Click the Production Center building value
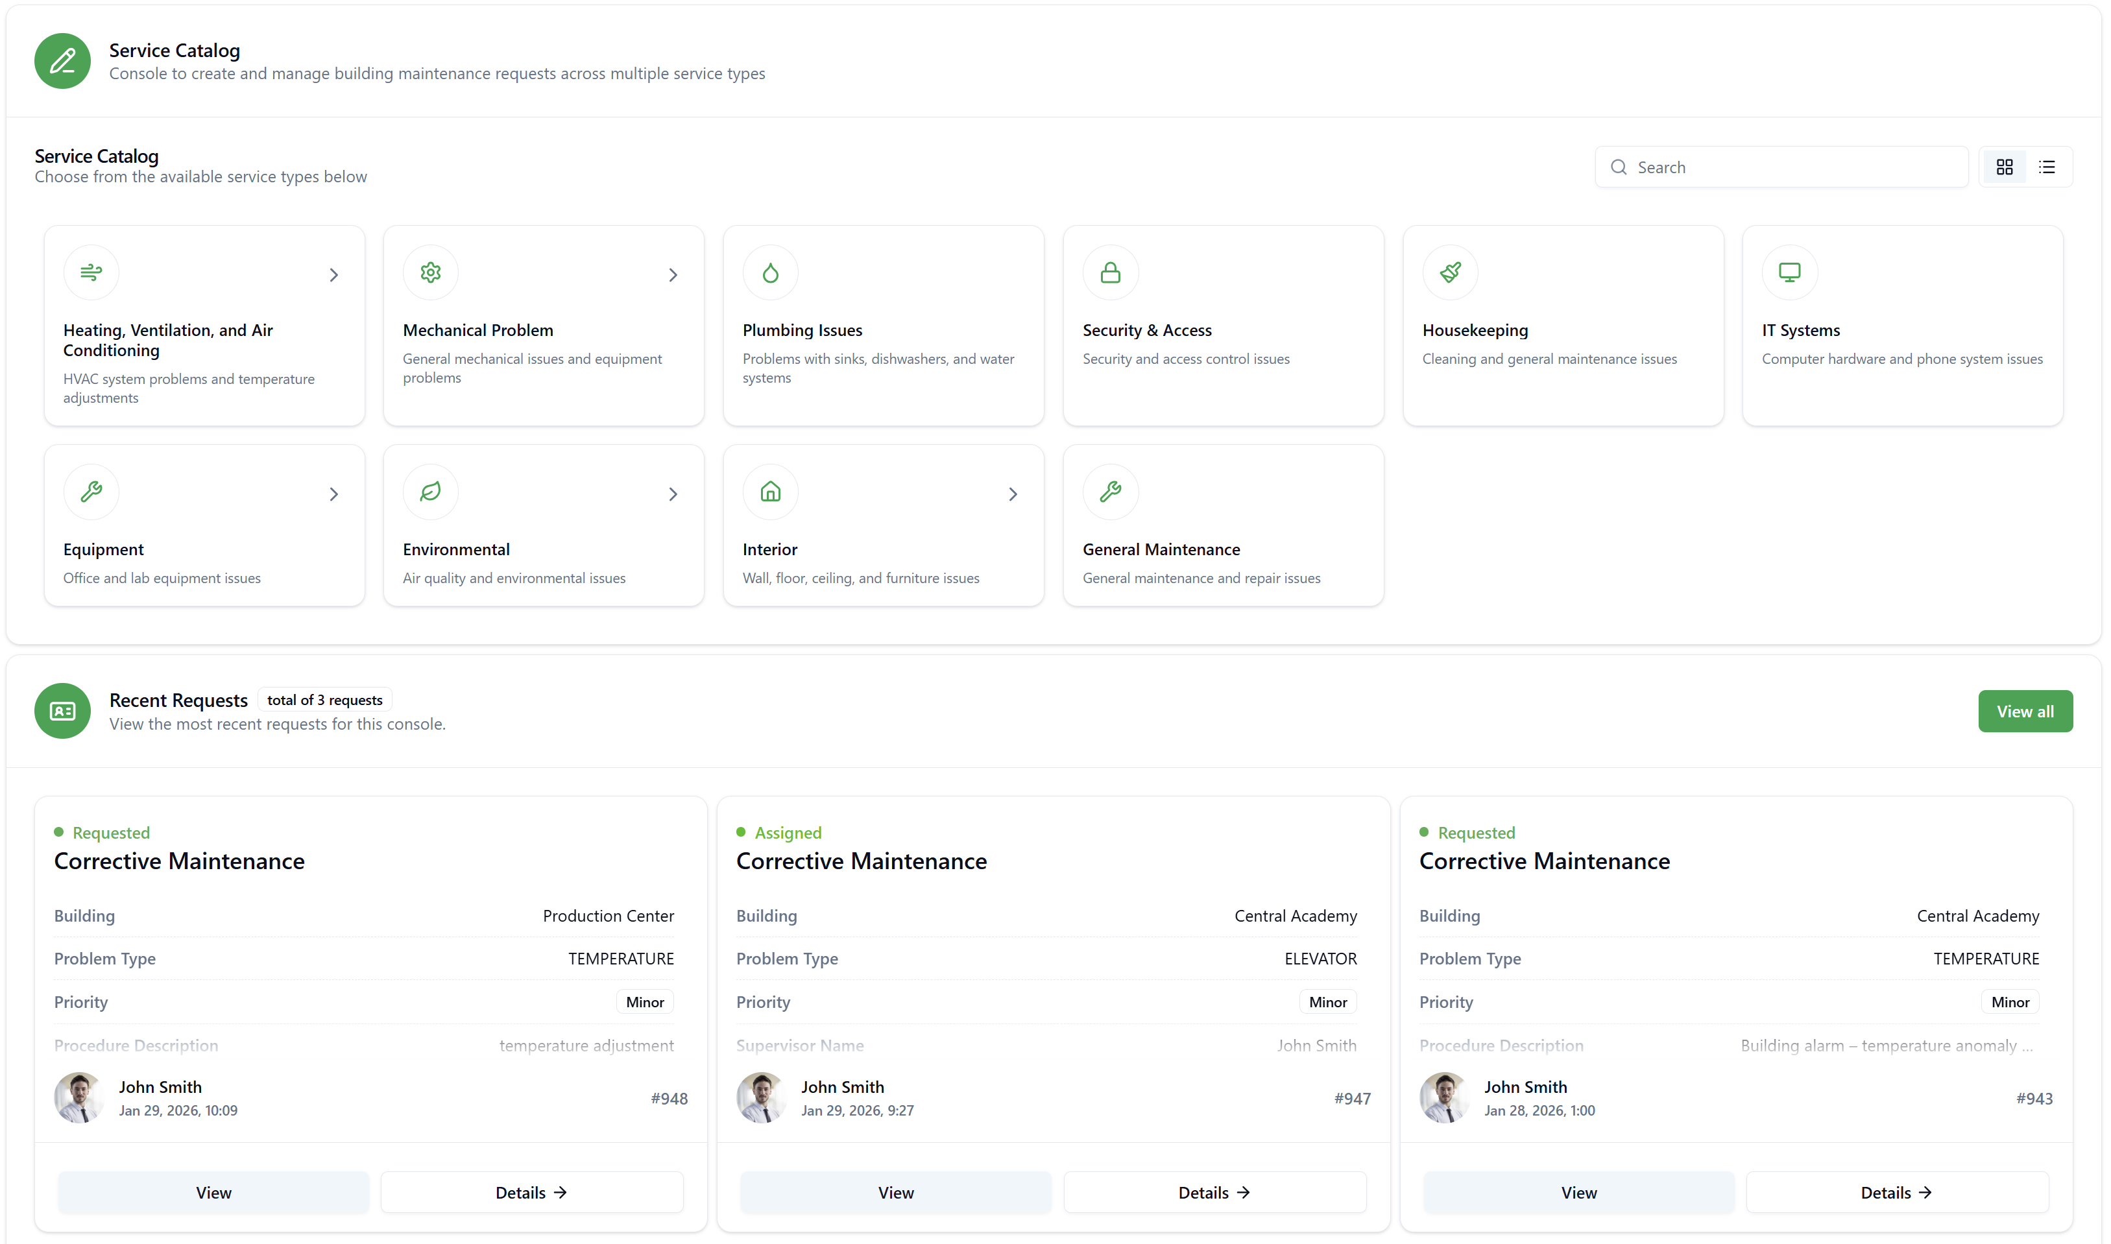The height and width of the screenshot is (1244, 2111). pos(609,915)
